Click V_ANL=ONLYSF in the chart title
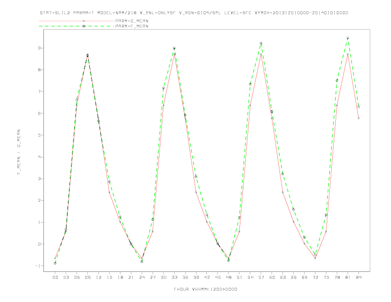 click(x=158, y=13)
